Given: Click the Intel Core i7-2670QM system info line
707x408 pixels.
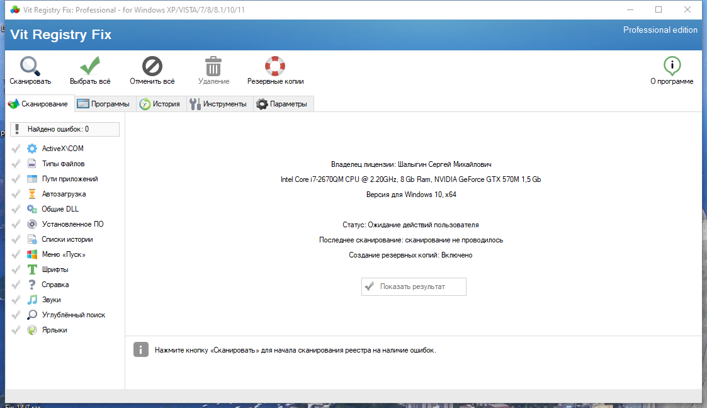Looking at the screenshot, I should click(x=410, y=179).
